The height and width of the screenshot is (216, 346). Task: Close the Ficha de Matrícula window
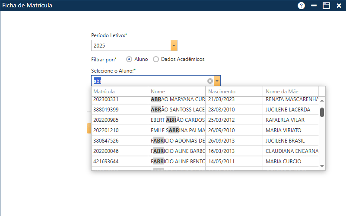[x=339, y=6]
